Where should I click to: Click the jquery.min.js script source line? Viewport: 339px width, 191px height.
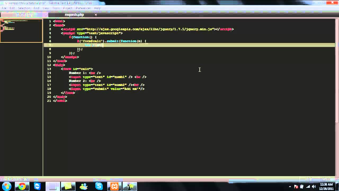[x=147, y=29]
